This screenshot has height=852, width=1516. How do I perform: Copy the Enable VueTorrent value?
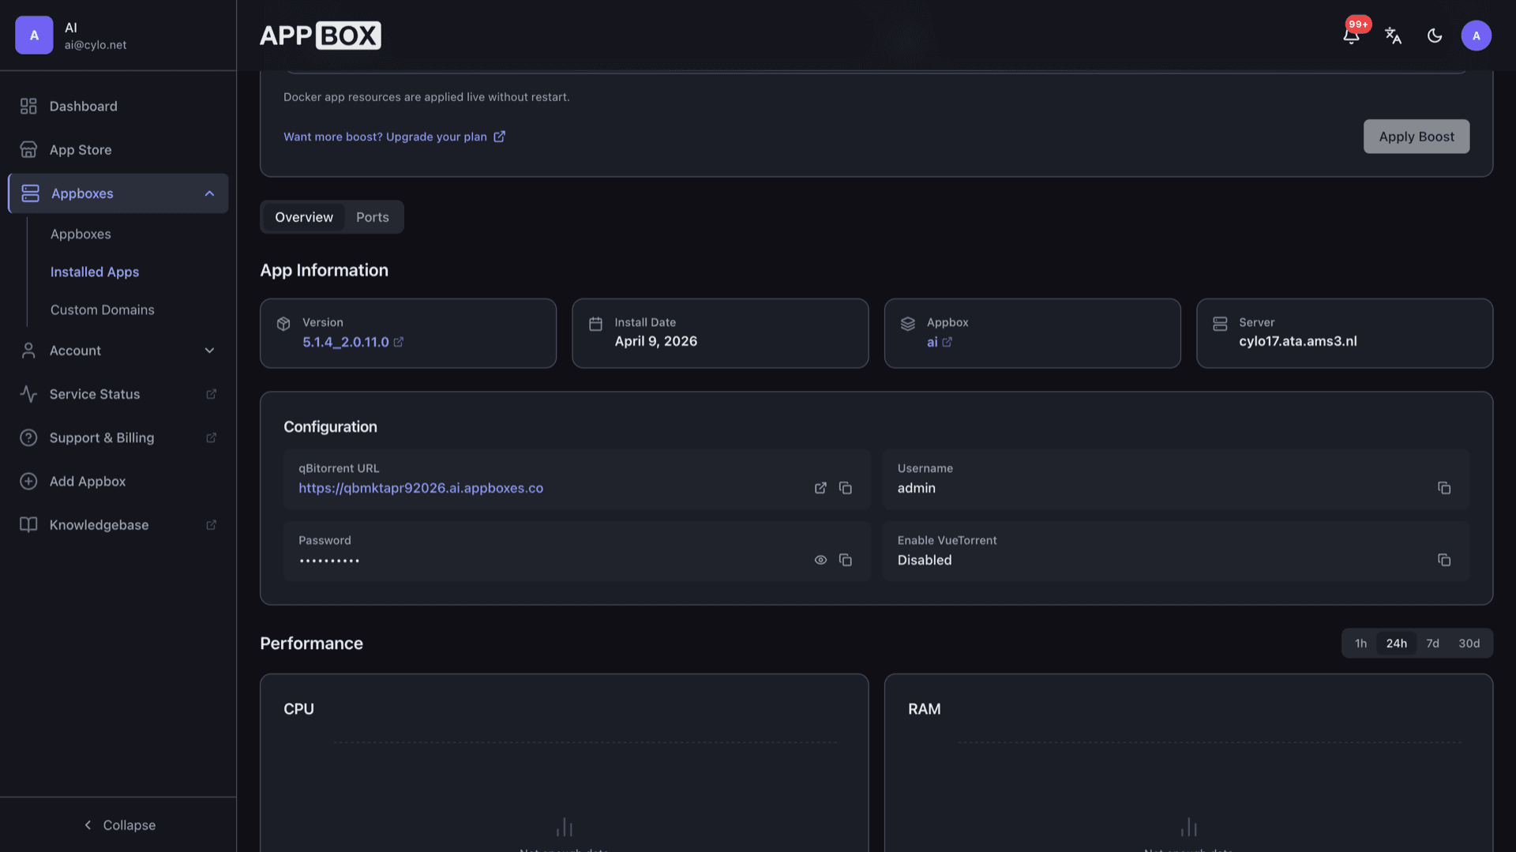(x=1444, y=560)
